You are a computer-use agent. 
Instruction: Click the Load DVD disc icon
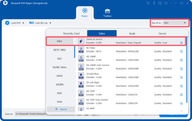click(x=7, y=23)
